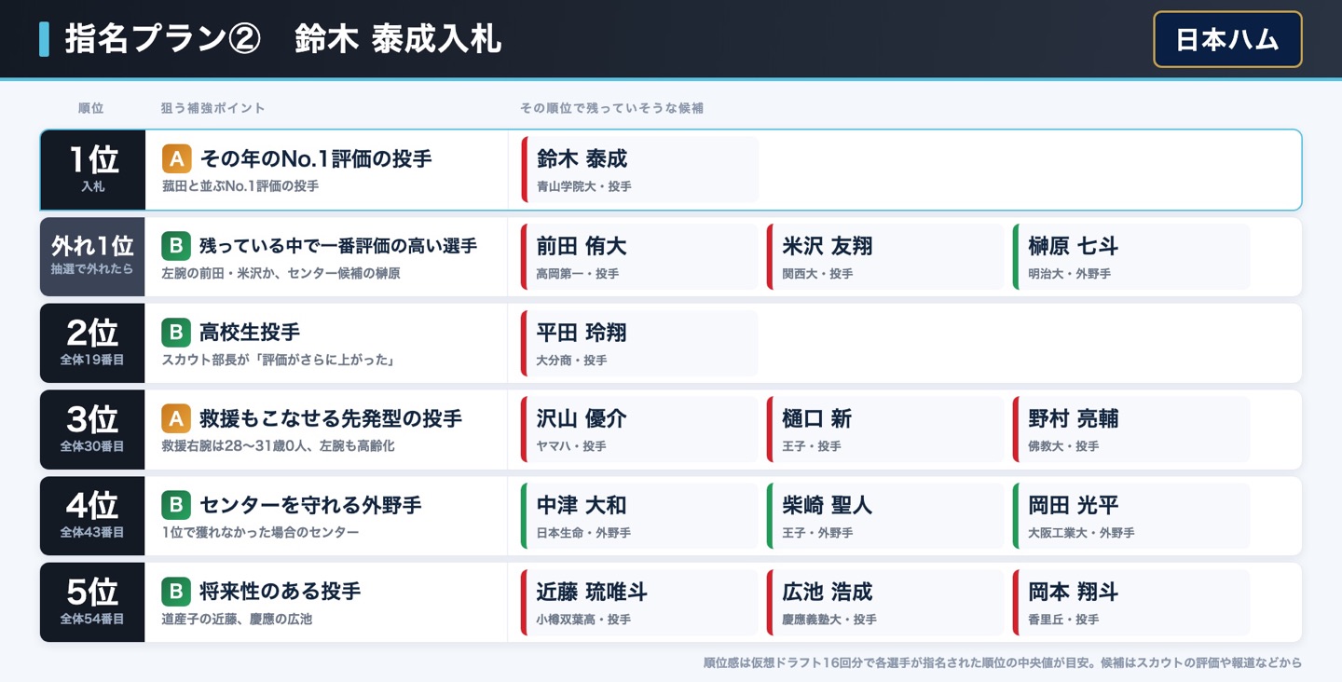The image size is (1342, 682).
Task: Click the その順位で残っていそうな候補 column header
Action: click(611, 108)
